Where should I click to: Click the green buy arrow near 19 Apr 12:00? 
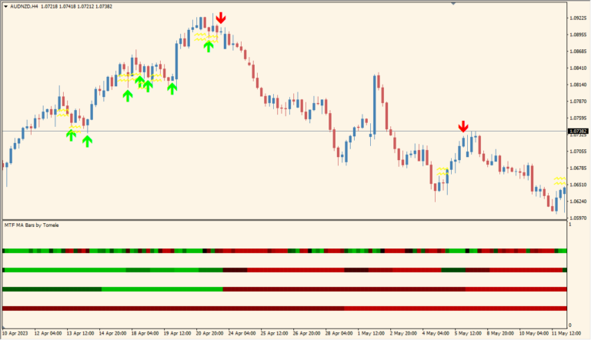(172, 88)
